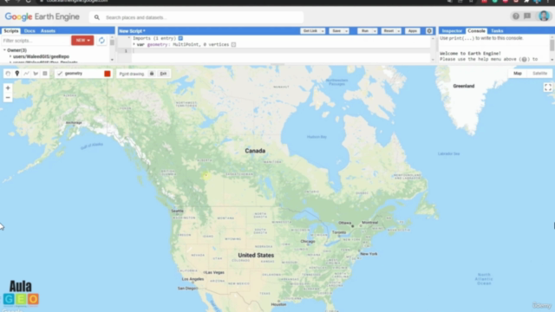The image size is (555, 312).
Task: Open the browser three-dot menu
Action: click(x=548, y=2)
